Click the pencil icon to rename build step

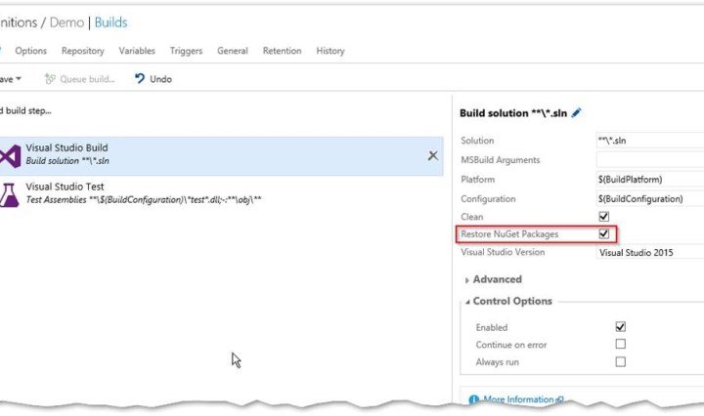[x=577, y=113]
